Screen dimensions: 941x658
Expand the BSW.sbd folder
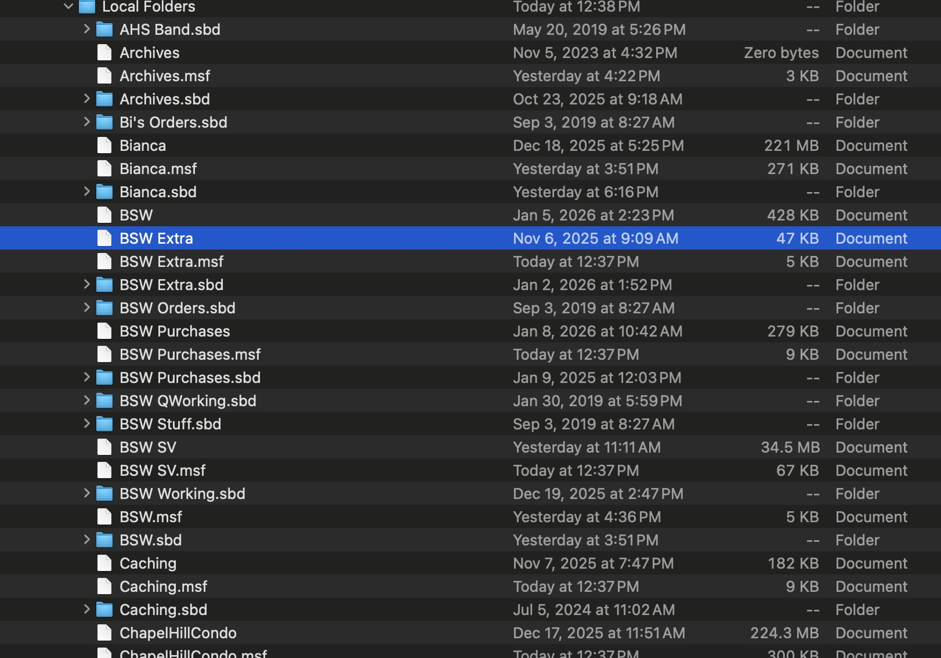point(86,540)
